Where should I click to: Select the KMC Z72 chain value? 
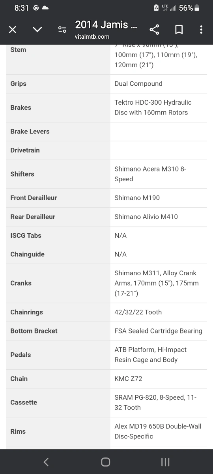(x=128, y=378)
